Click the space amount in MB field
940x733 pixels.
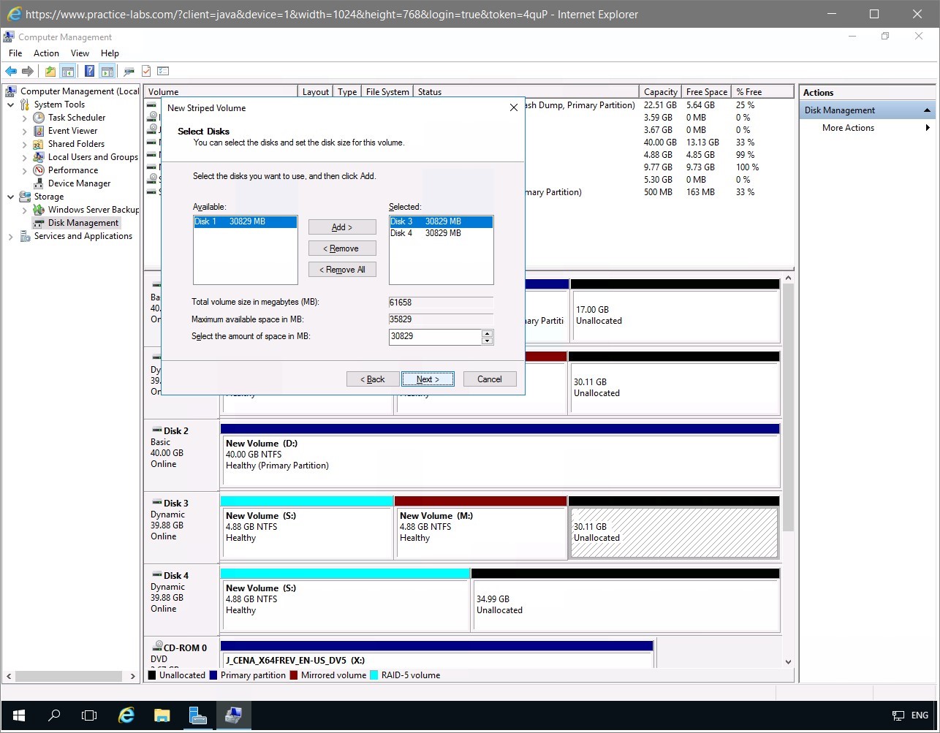pyautogui.click(x=435, y=336)
